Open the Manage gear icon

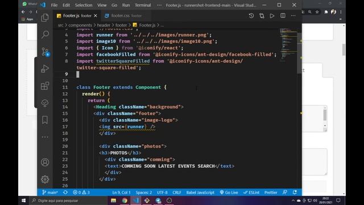pyautogui.click(x=45, y=179)
